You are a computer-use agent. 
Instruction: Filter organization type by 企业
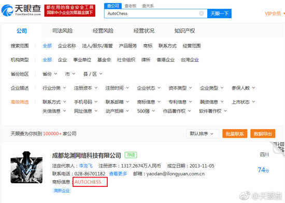pos(62,60)
